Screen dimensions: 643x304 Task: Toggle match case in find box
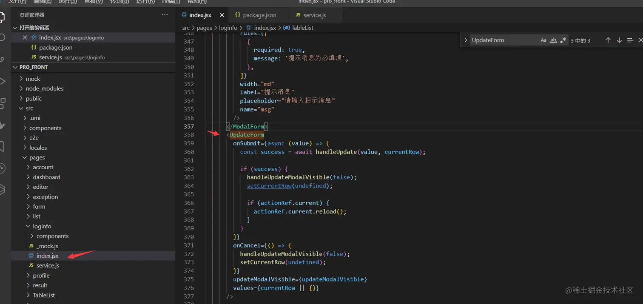[x=543, y=40]
